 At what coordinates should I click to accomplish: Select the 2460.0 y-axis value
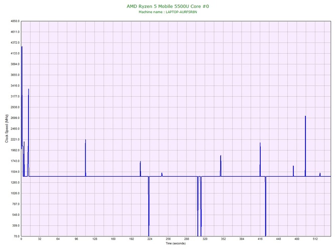[x=15, y=129]
